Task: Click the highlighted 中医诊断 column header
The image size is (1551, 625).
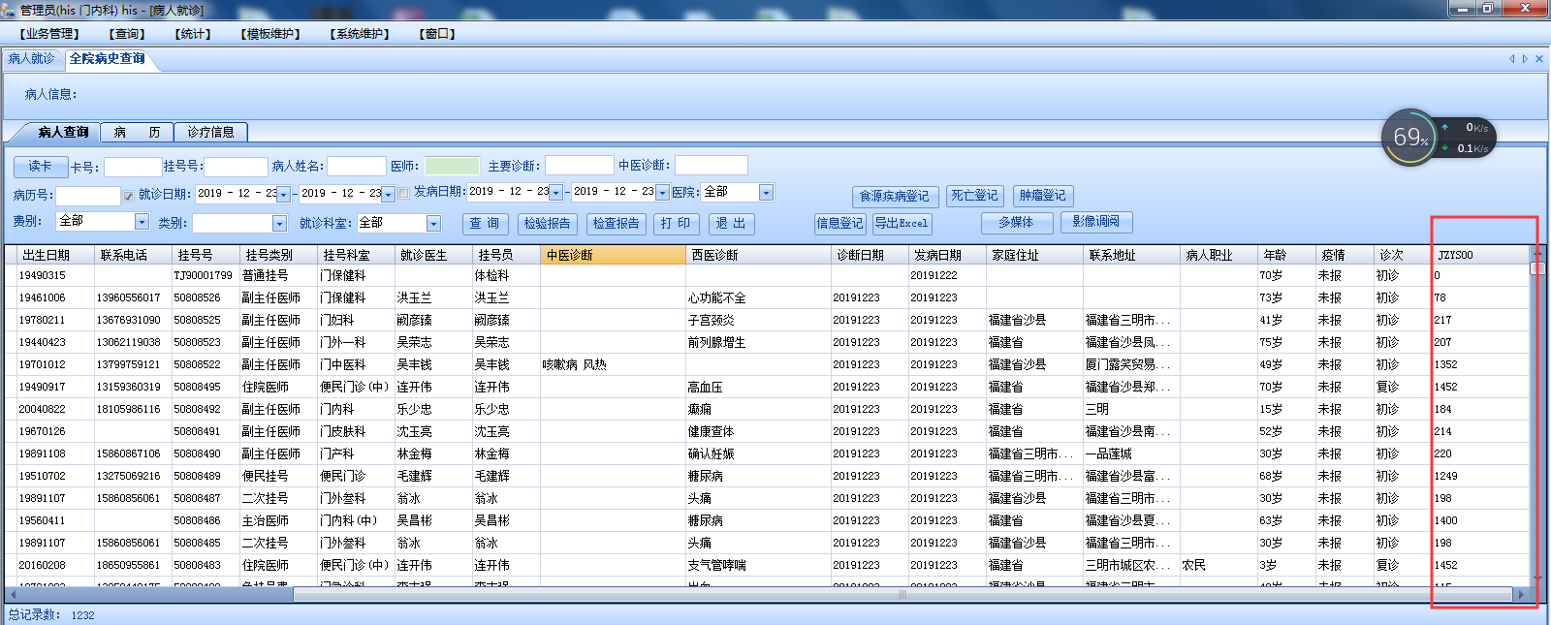Action: pos(613,255)
